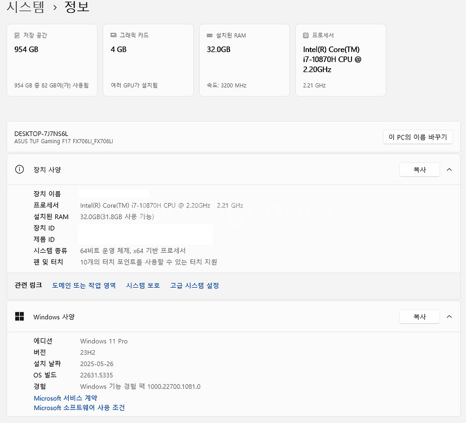Open 도메인 또는 작업 영역 link
This screenshot has width=466, height=423.
pyautogui.click(x=84, y=285)
